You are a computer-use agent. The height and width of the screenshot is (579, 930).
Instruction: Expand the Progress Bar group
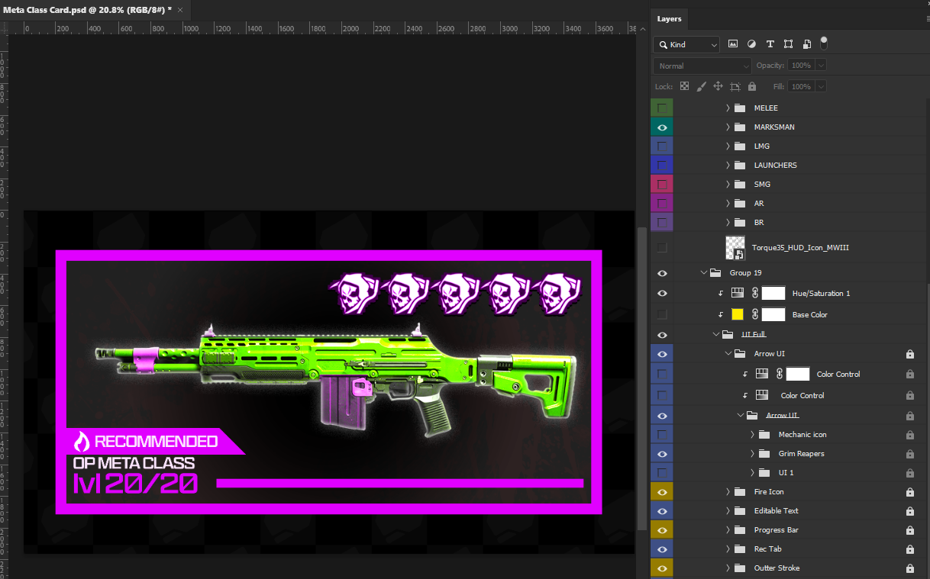pos(728,530)
